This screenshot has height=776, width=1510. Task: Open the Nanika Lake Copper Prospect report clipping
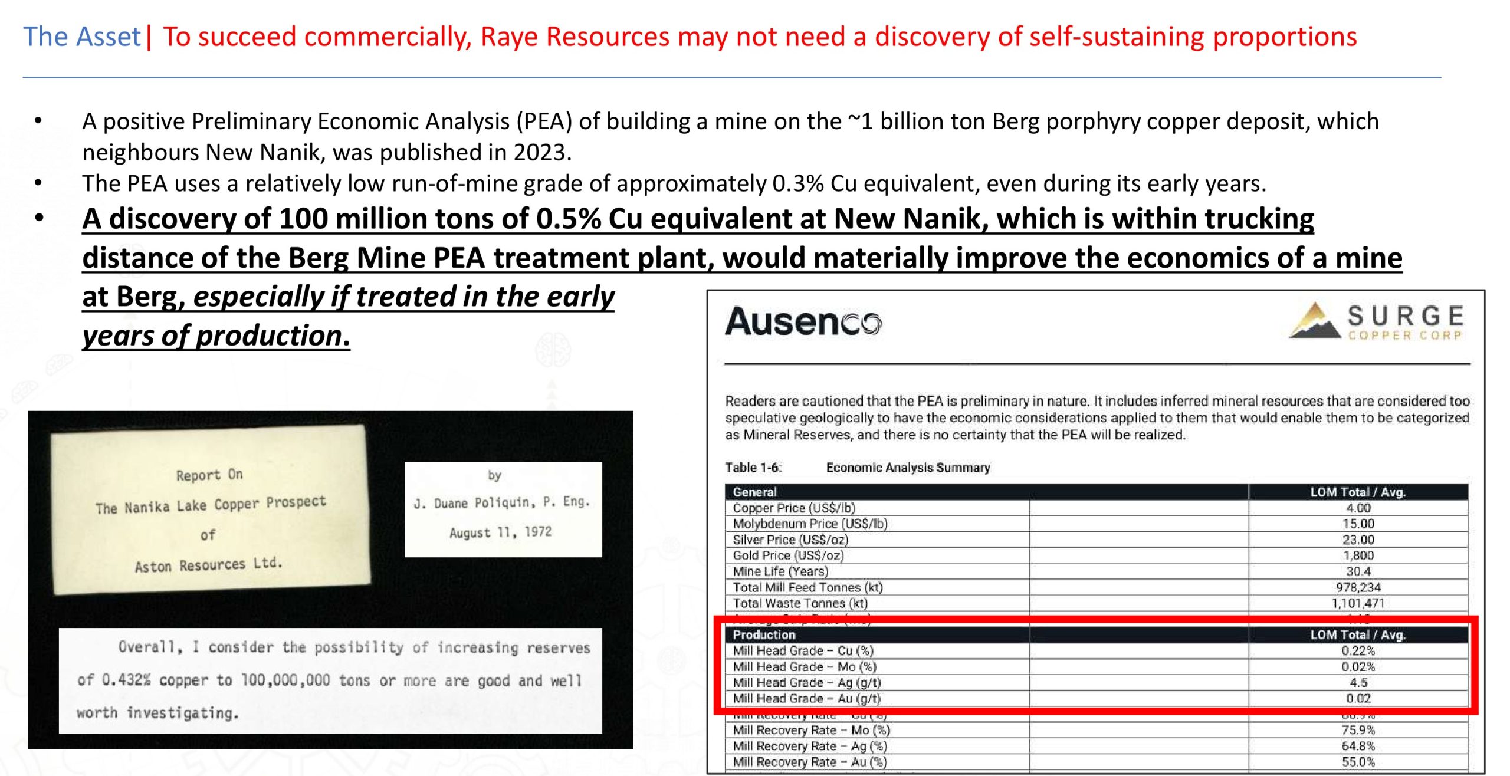coord(211,509)
